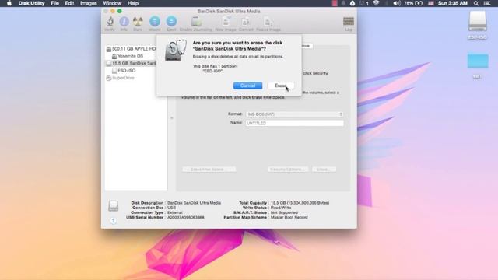Screen dimensions: 498x280
Task: Click the Total Capacity 15.5 GB value
Action: click(x=300, y=202)
